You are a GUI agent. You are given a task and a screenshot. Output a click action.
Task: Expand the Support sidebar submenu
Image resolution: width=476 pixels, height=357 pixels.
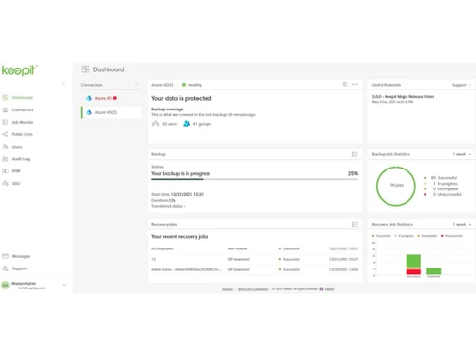(30, 268)
